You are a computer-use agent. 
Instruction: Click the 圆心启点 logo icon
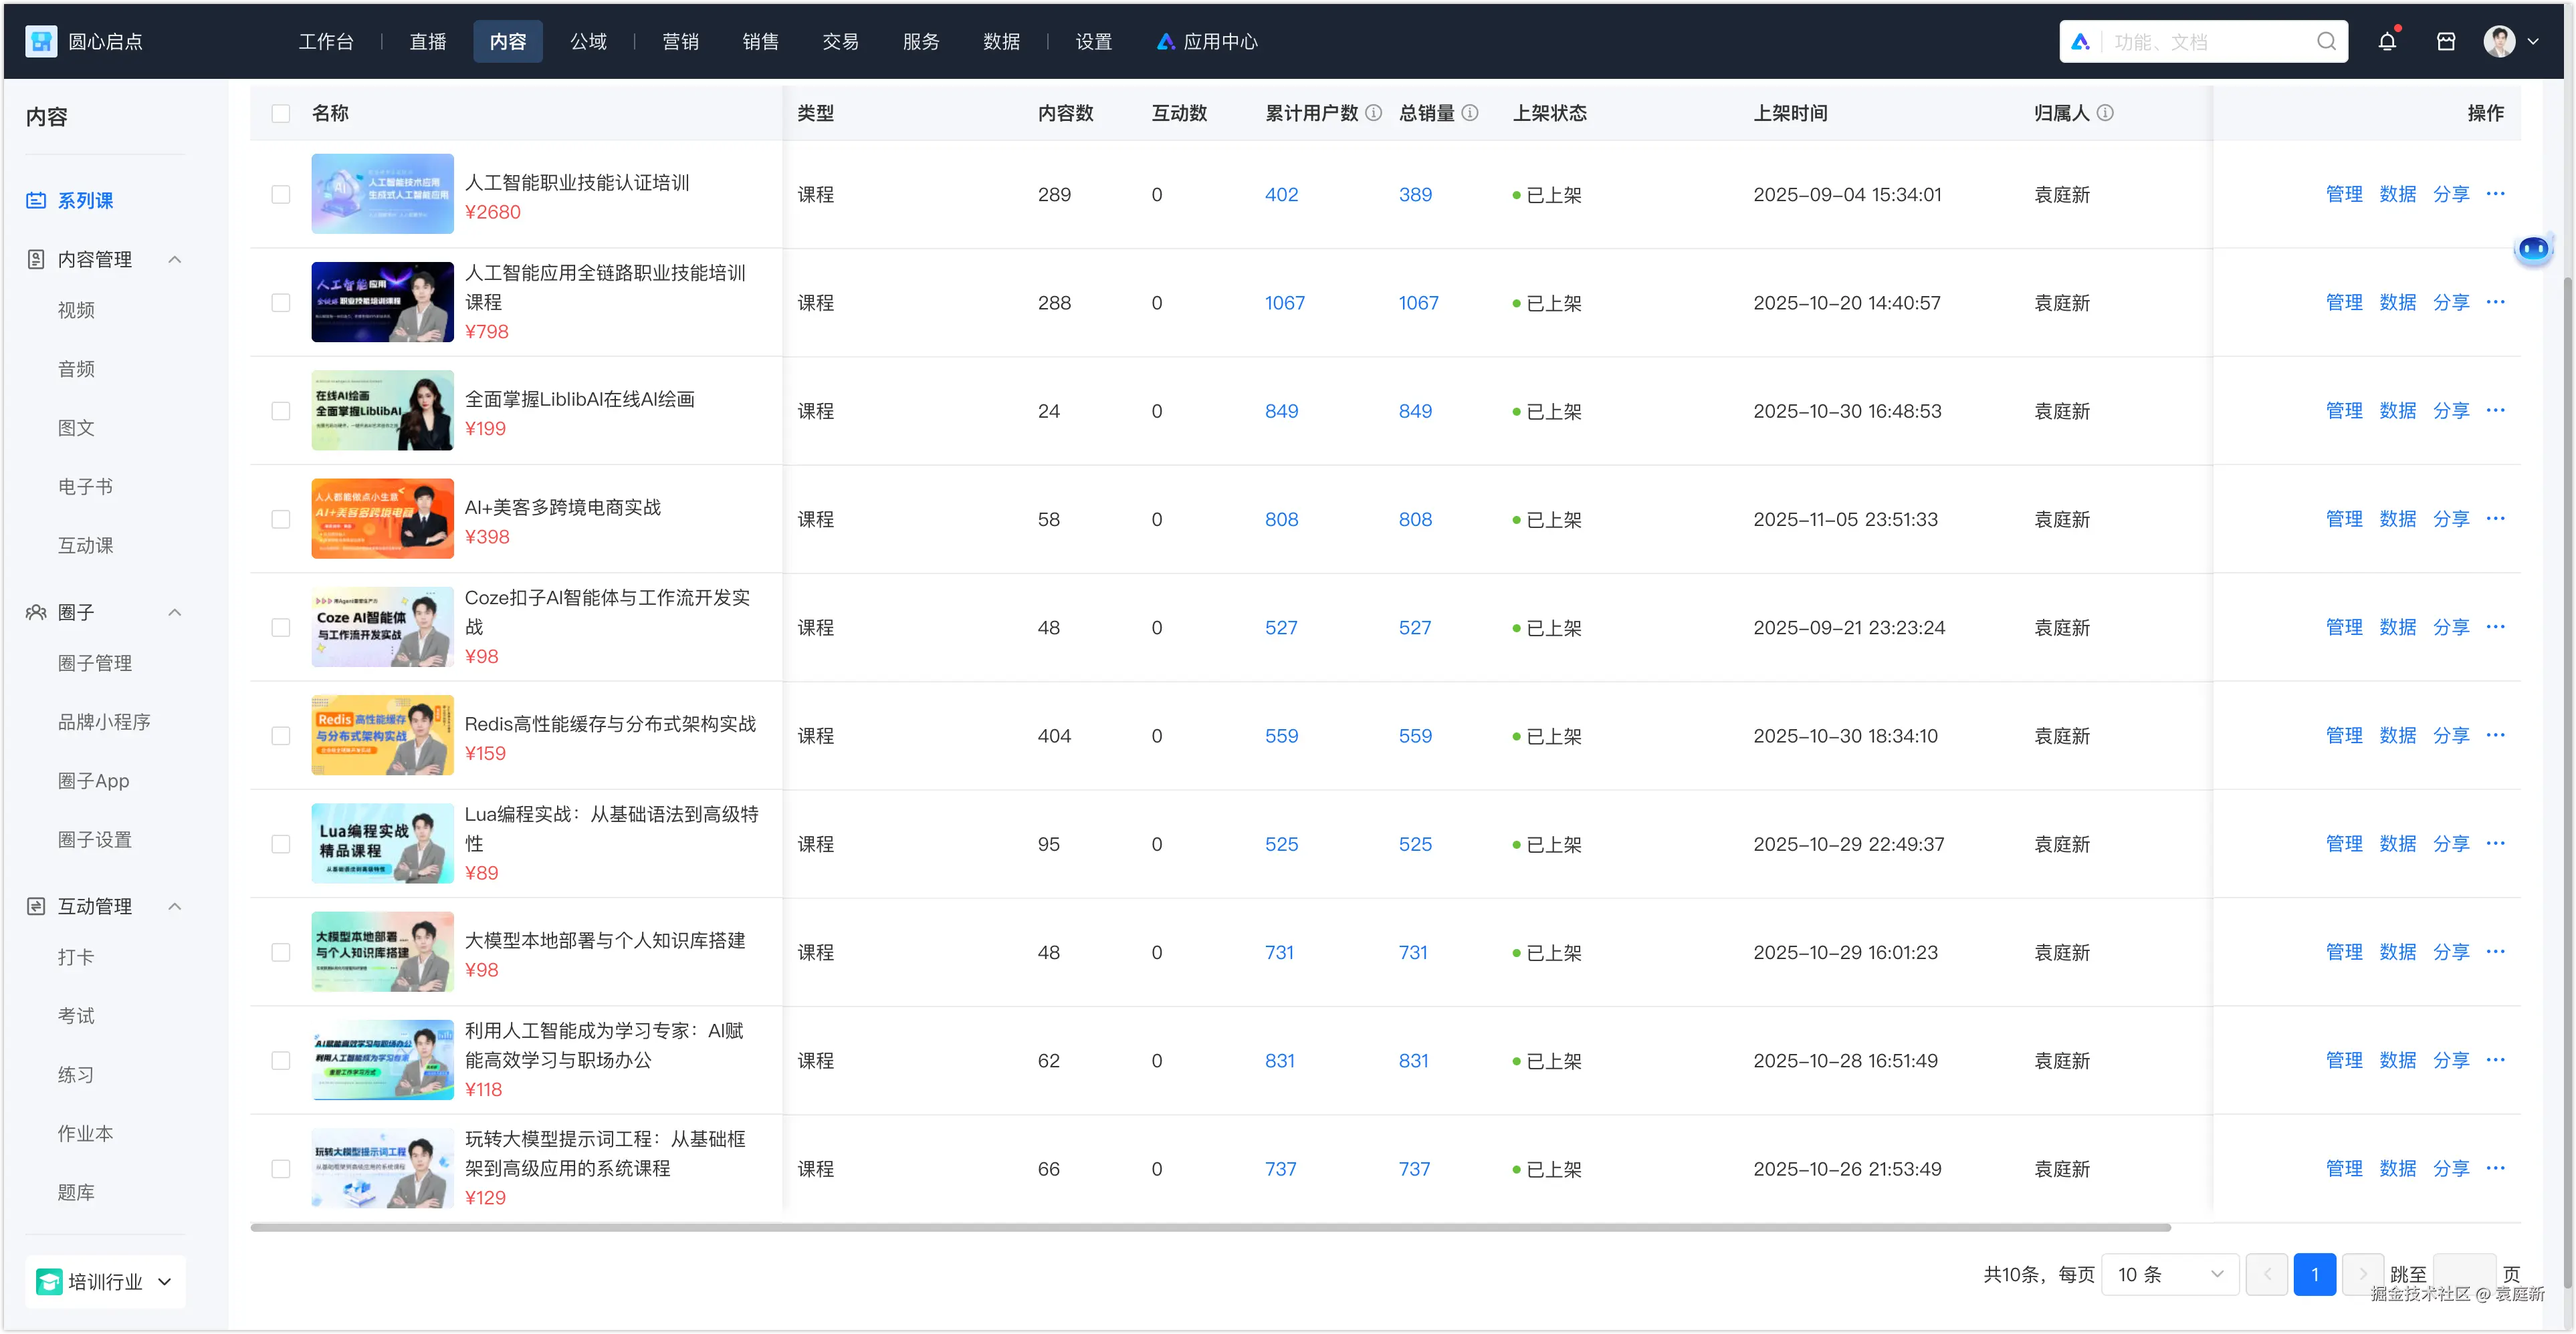tap(41, 42)
